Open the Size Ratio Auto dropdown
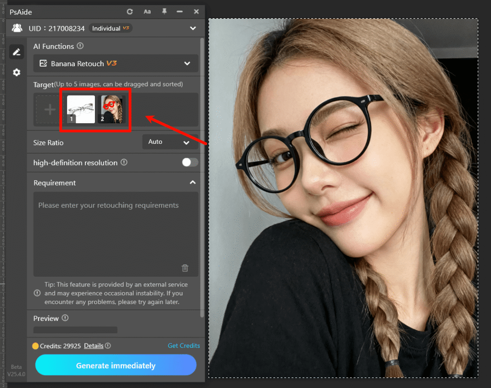Viewport: 491px width, 388px height. click(x=170, y=141)
